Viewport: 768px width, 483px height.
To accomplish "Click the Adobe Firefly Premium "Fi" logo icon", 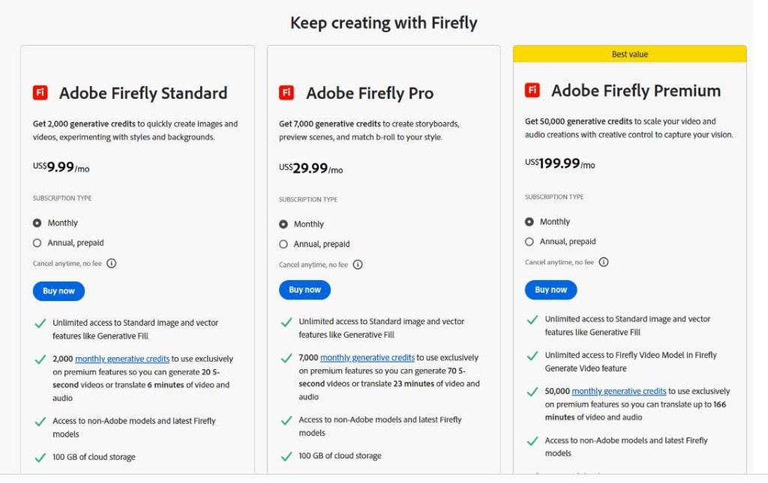I will [532, 88].
